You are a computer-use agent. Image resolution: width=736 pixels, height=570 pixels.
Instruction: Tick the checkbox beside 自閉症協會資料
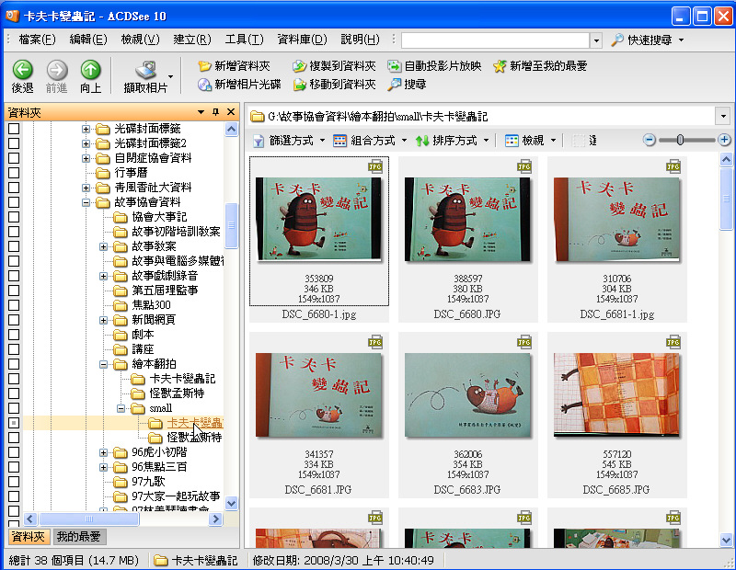[x=14, y=158]
